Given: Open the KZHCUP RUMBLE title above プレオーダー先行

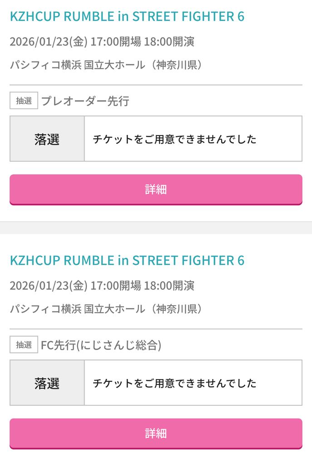Looking at the screenshot, I should click(127, 16).
